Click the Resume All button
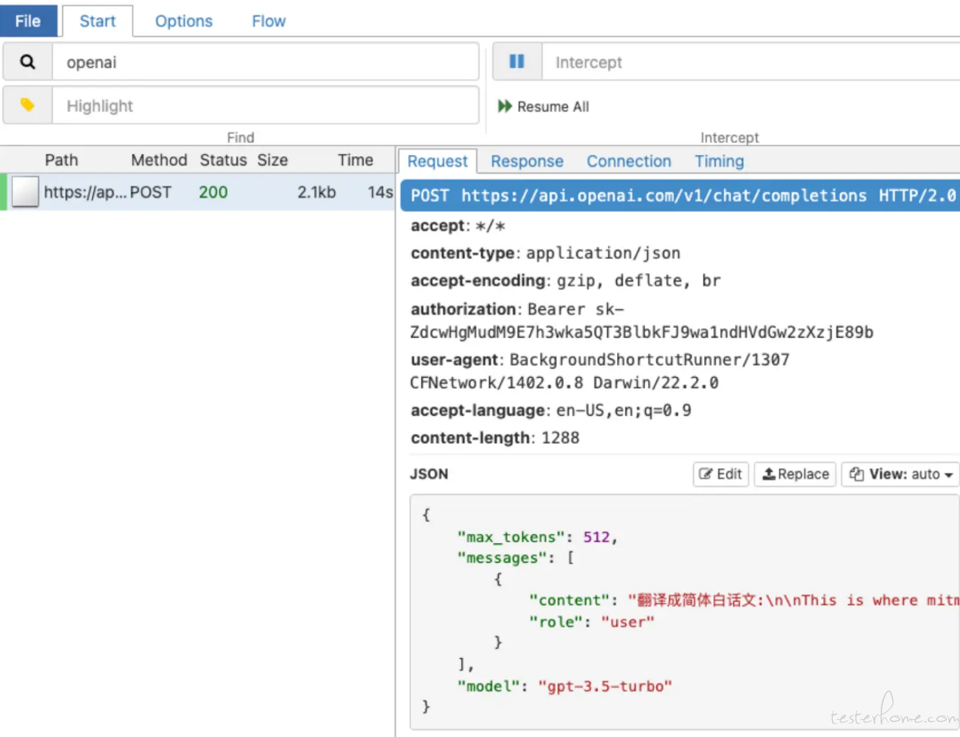Viewport: 960px width, 737px height. 544,106
